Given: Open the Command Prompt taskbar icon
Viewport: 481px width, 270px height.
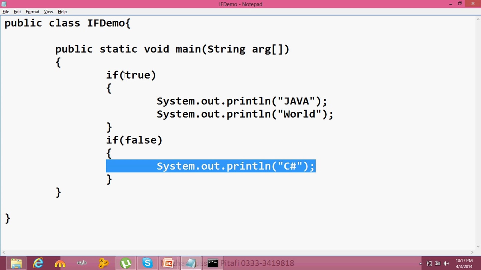Looking at the screenshot, I should click(213, 262).
